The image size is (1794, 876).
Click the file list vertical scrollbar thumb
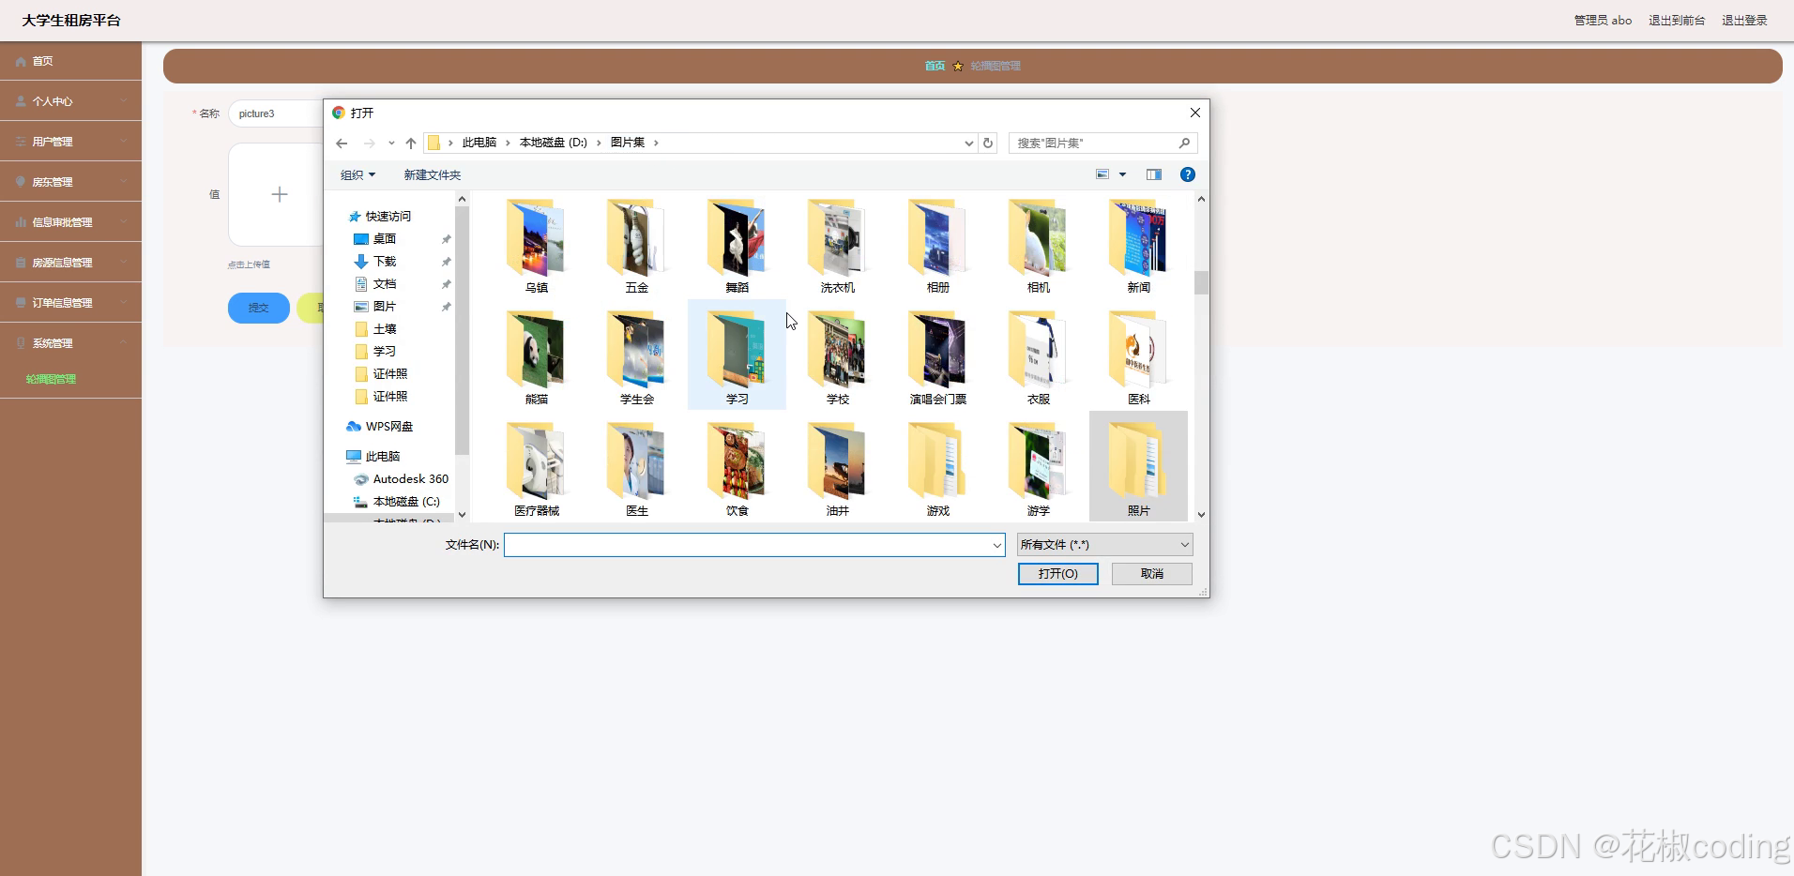1201,282
